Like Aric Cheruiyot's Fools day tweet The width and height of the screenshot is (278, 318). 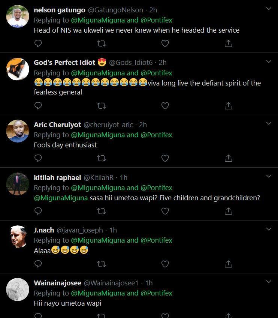coord(165,158)
